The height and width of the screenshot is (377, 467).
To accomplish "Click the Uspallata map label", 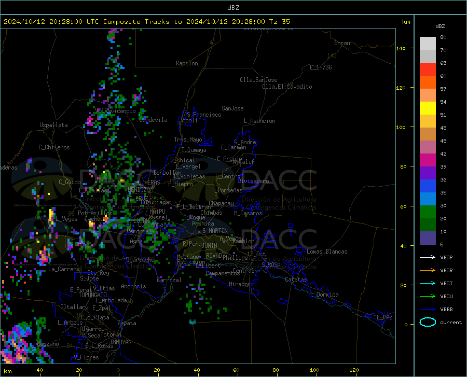I will [53, 125].
